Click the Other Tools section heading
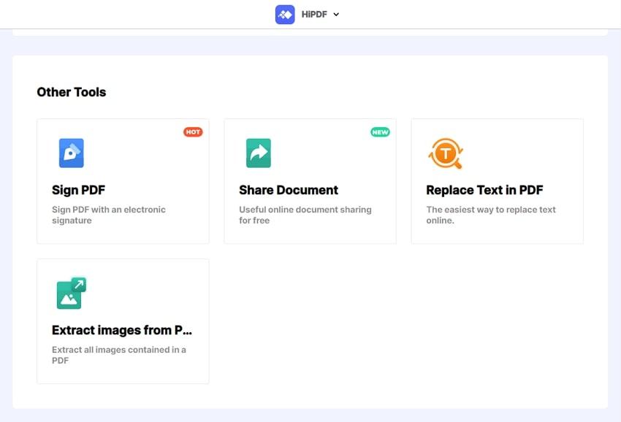 tap(72, 92)
